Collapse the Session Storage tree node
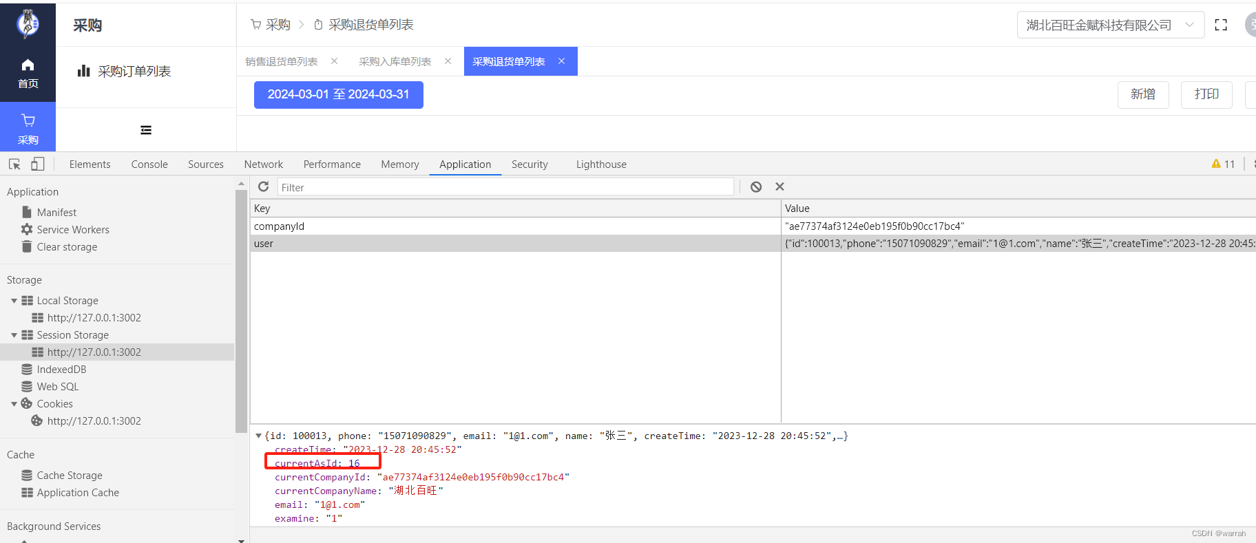 [x=14, y=335]
